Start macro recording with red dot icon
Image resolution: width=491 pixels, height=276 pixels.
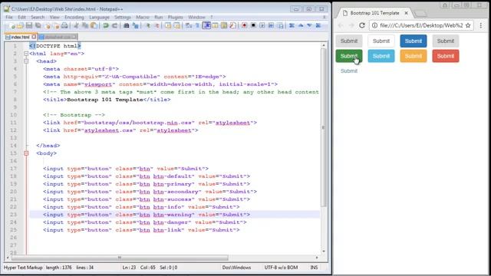tap(244, 25)
